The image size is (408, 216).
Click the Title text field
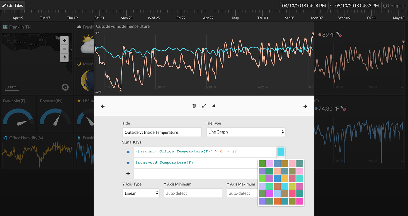(x=162, y=132)
